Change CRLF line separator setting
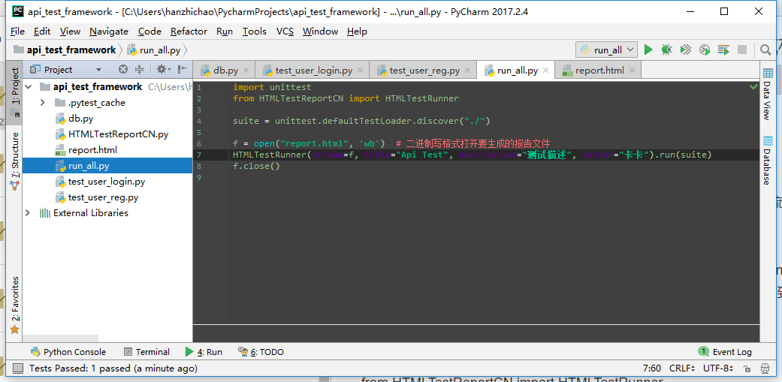Screen dimensions: 782x382 coord(682,368)
